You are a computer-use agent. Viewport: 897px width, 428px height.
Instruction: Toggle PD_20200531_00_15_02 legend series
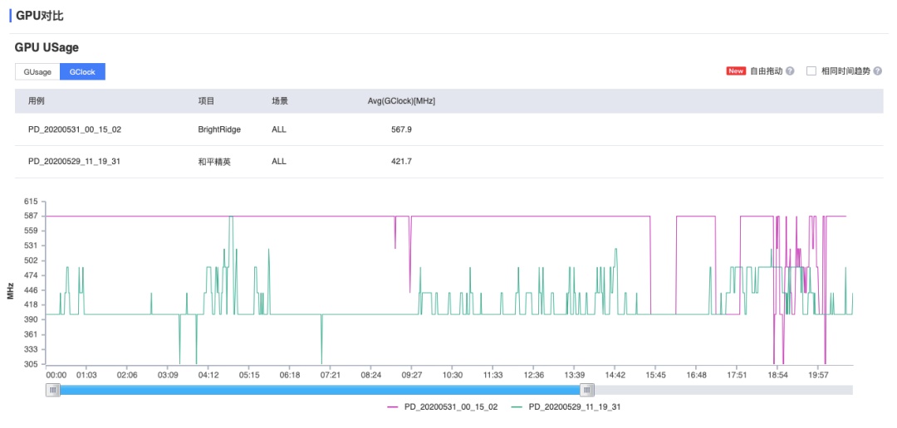[x=443, y=407]
